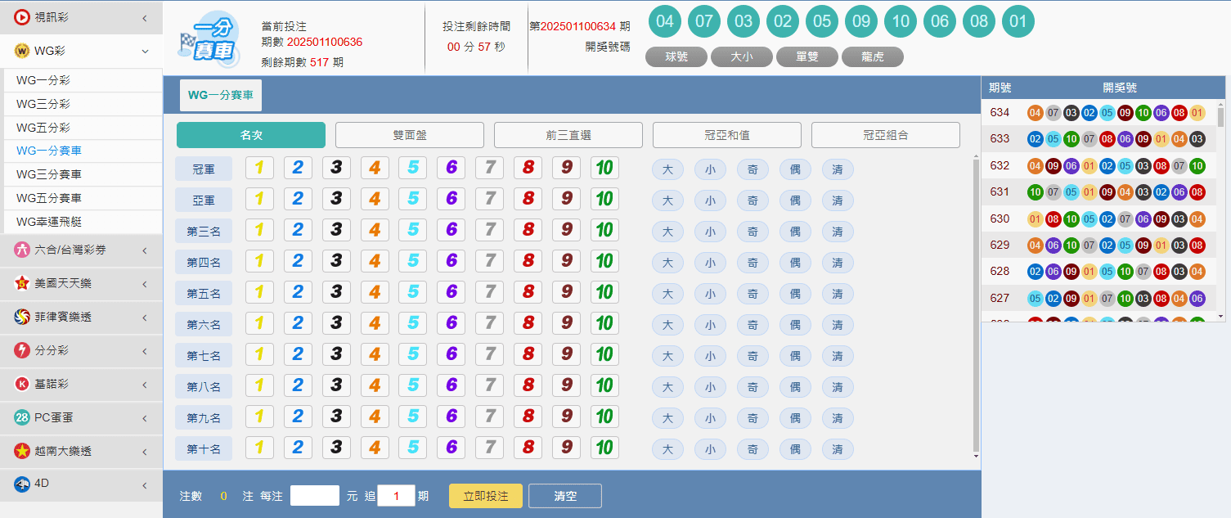The height and width of the screenshot is (518, 1231).
Task: Click the 一分賽車 racing logo icon
Action: [x=208, y=41]
